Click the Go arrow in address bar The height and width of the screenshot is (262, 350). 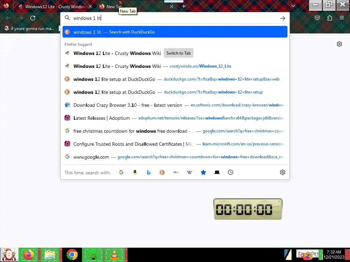(x=283, y=18)
